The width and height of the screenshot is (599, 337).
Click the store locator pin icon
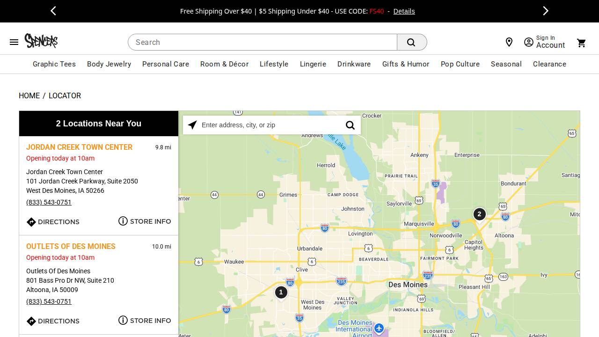coord(509,42)
